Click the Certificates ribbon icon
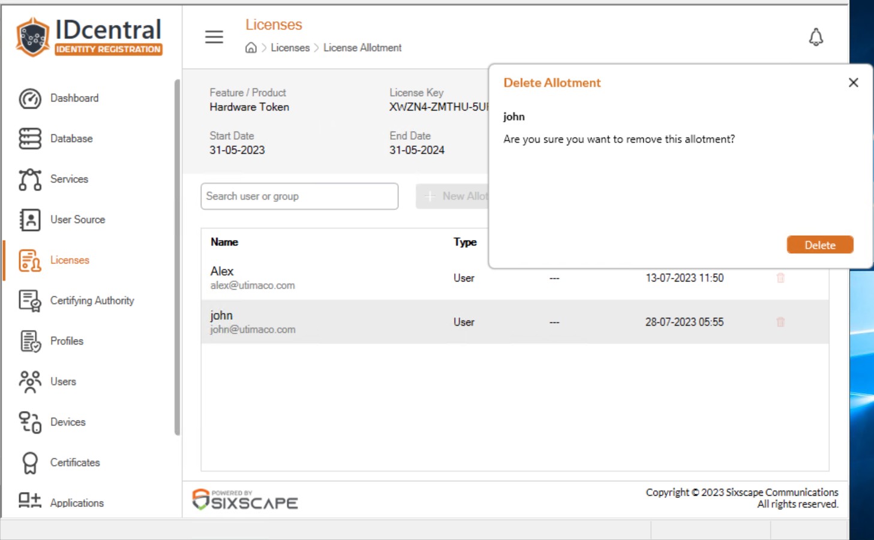874x540 pixels. click(30, 463)
